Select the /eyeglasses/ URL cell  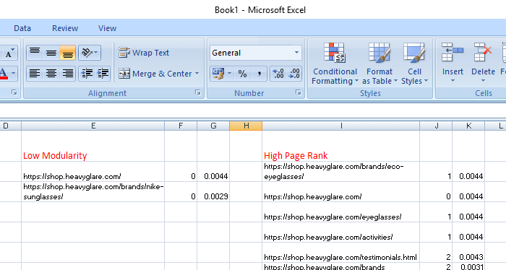[340, 212]
